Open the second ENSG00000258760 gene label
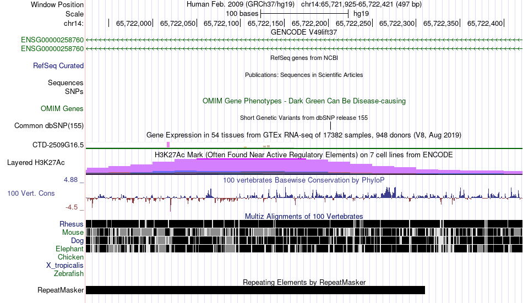 coord(52,48)
